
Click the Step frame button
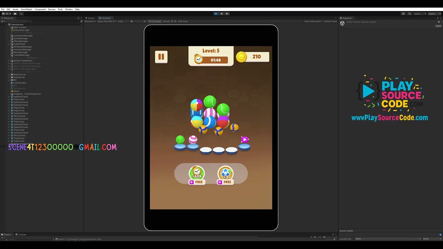tap(227, 13)
